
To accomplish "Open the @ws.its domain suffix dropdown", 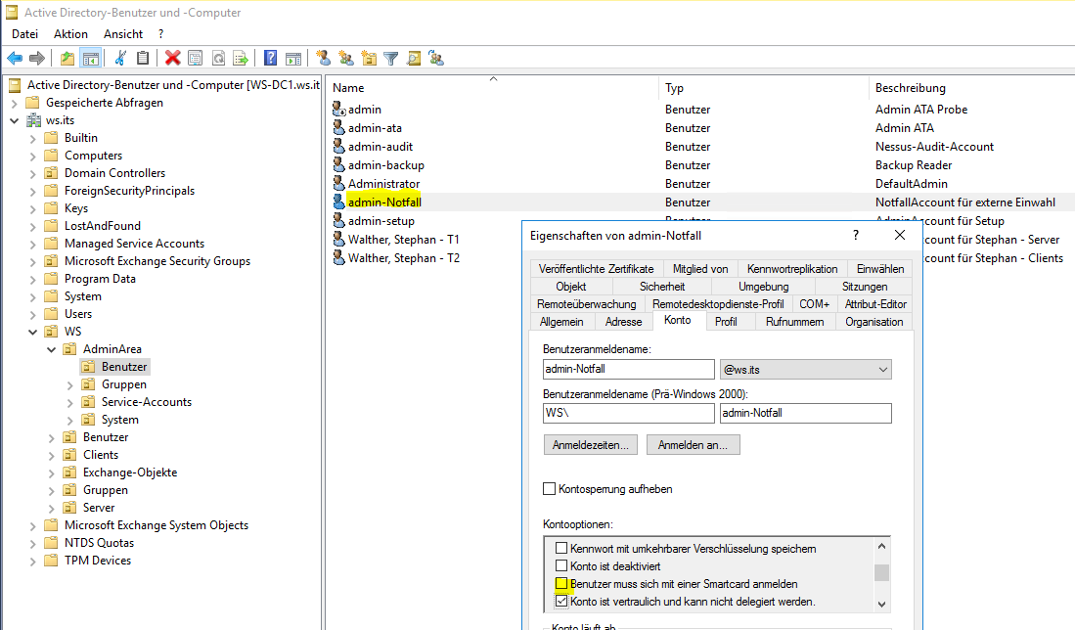I will pyautogui.click(x=883, y=370).
